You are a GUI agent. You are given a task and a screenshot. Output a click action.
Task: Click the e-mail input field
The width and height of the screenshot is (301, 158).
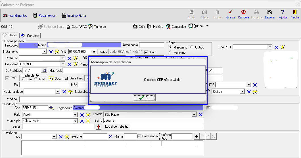[58, 127]
